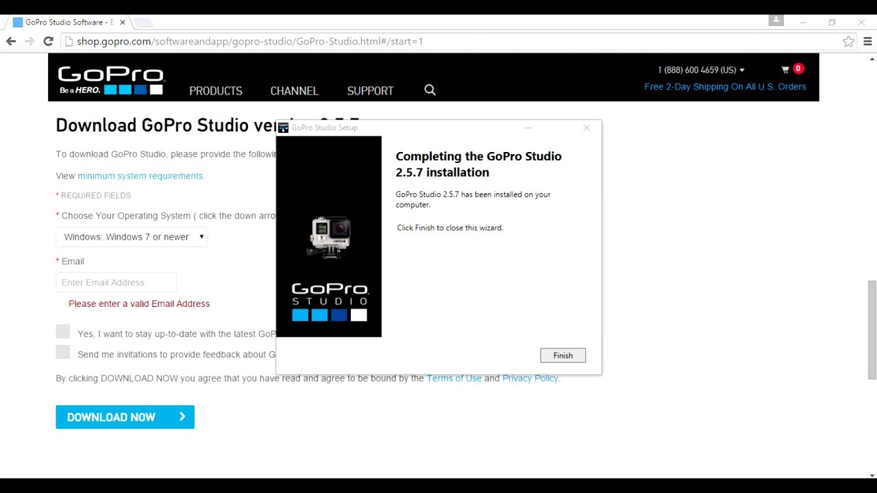Click the page vertical scrollbar thumb
877x493 pixels.
(x=872, y=329)
